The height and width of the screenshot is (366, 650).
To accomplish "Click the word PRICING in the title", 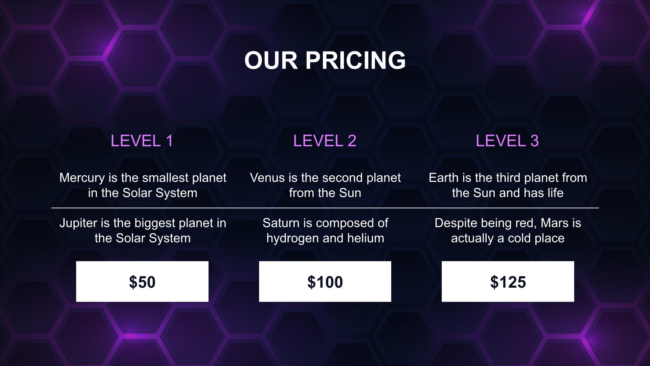I will coord(356,60).
